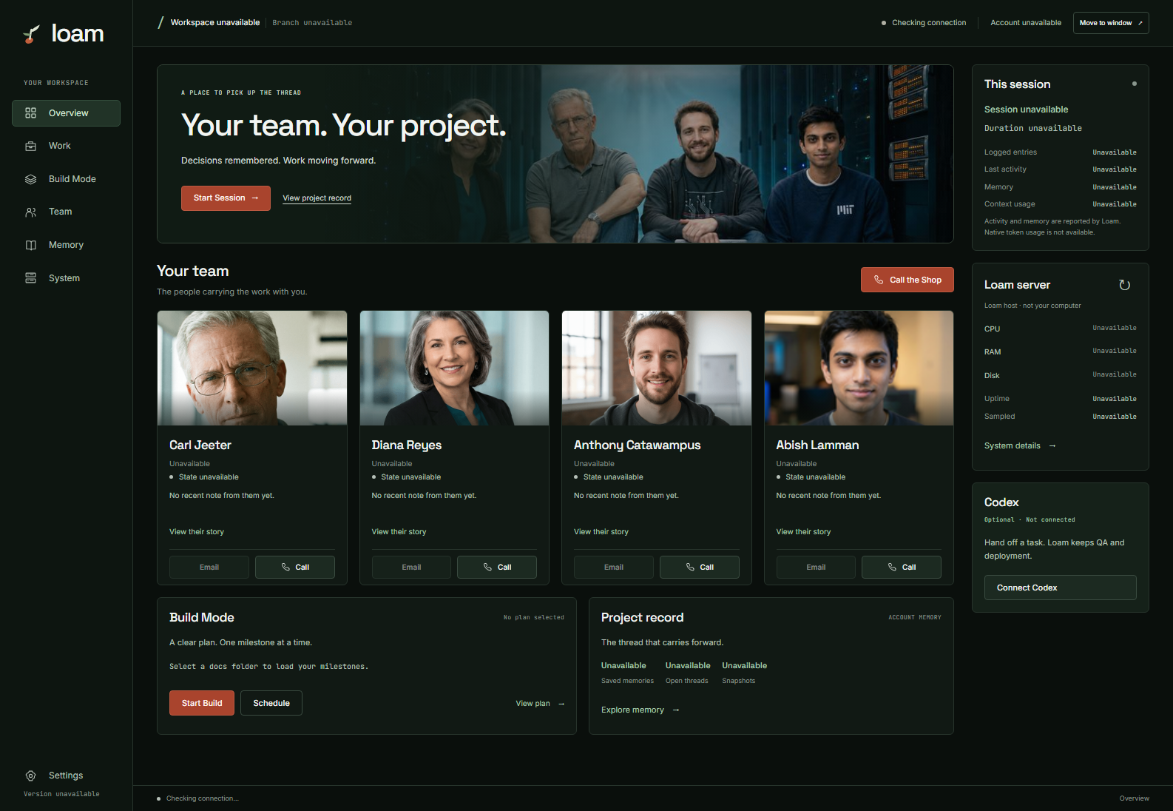This screenshot has width=1173, height=811.
Task: Click Diana Reyes's photo
Action: [x=454, y=368]
